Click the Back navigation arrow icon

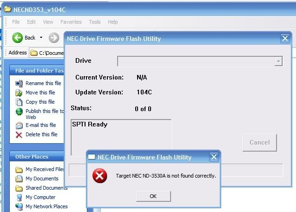click(18, 38)
